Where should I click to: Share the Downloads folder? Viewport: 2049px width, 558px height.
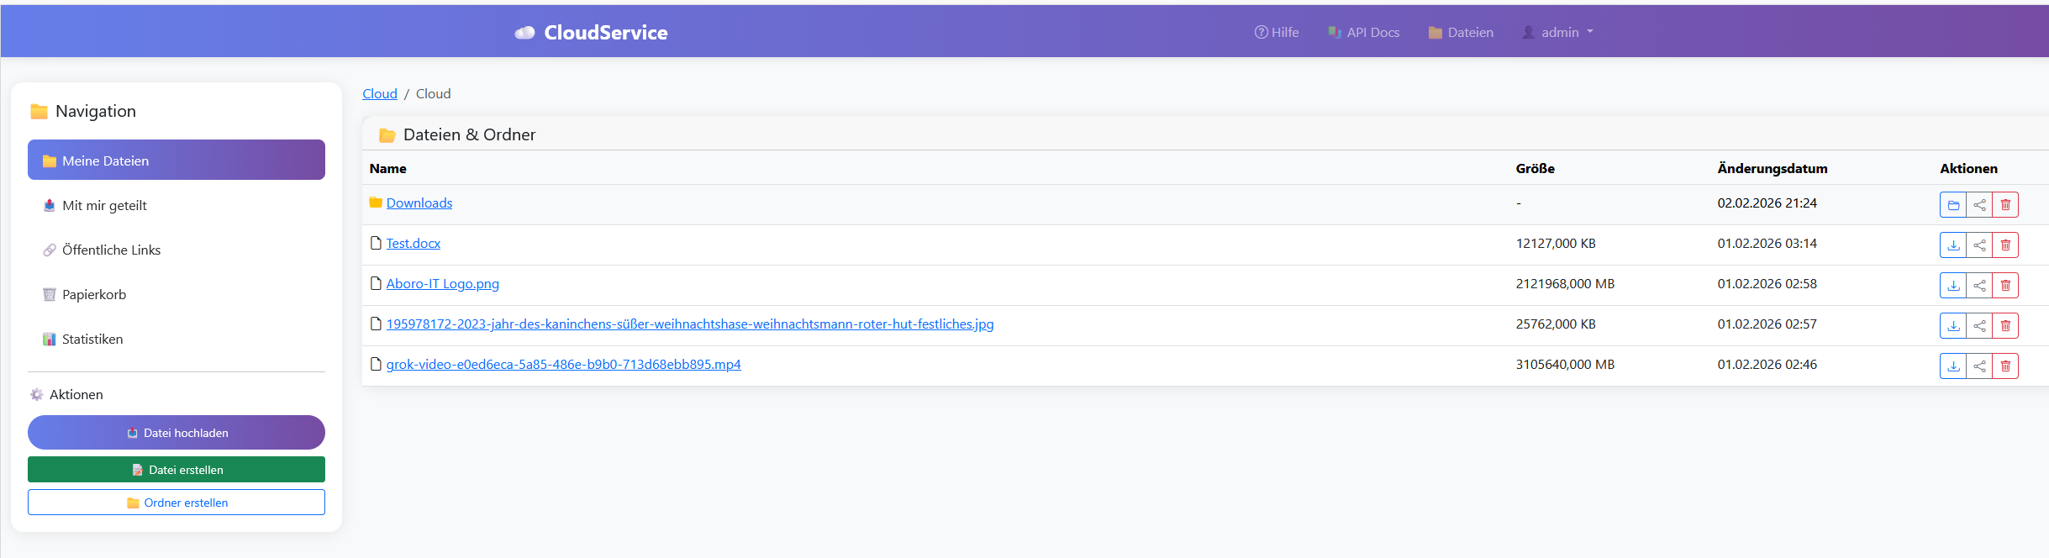[1979, 205]
